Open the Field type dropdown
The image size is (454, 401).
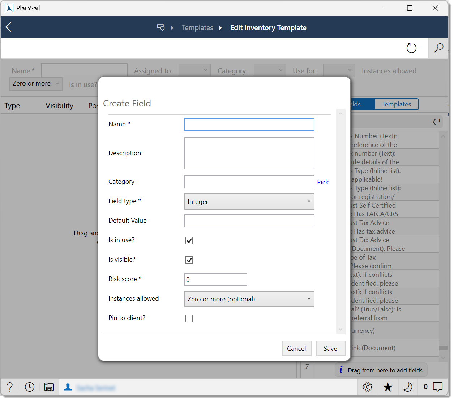point(249,202)
